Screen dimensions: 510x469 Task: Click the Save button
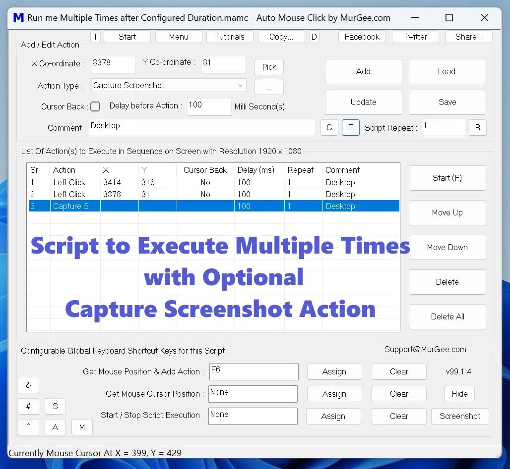pos(447,103)
